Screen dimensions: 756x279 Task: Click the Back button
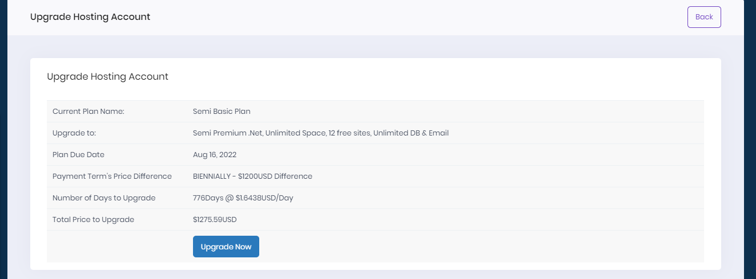(704, 17)
